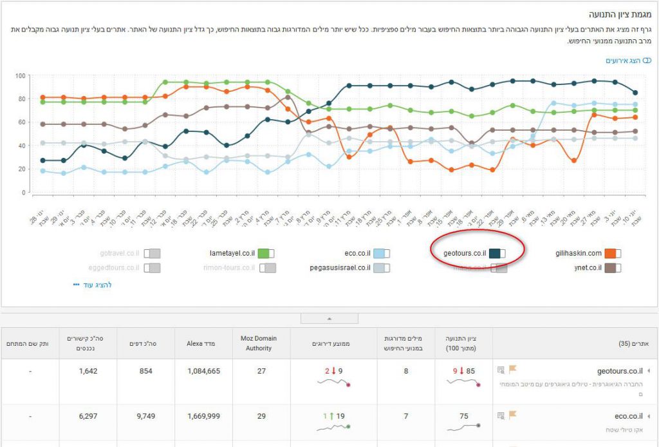The image size is (659, 447).
Task: Click the הצג אירועים link
Action: coord(623,61)
